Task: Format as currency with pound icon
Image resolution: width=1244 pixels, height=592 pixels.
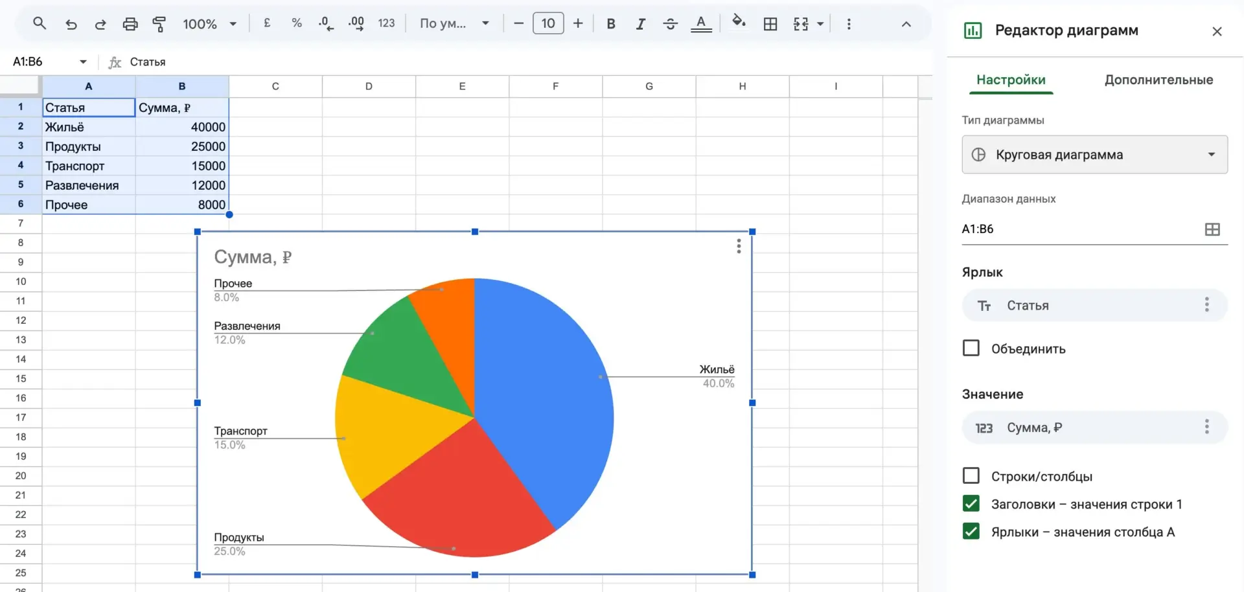Action: point(267,23)
